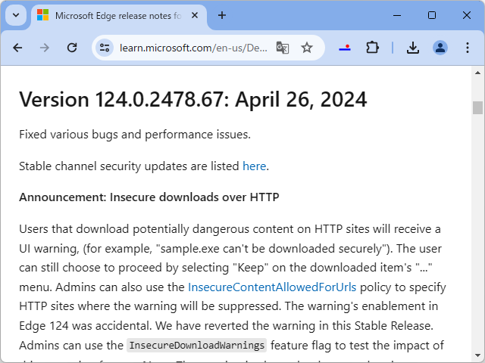The image size is (485, 363).
Task: Click the learn.microsoft.com address bar URL
Action: 193,48
